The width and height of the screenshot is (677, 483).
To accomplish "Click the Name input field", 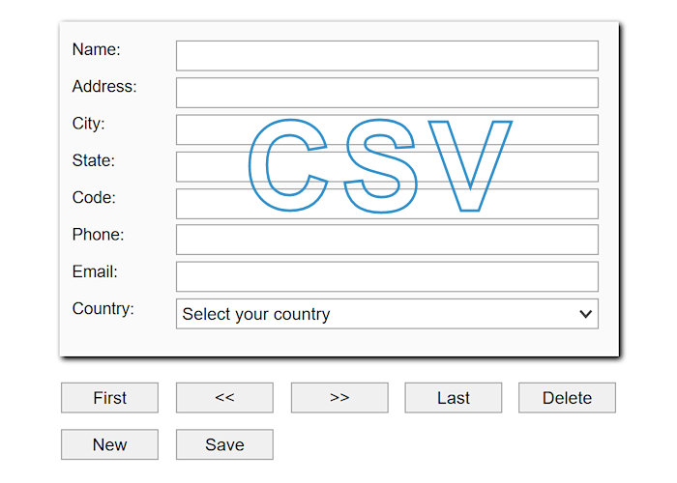I will pyautogui.click(x=387, y=55).
